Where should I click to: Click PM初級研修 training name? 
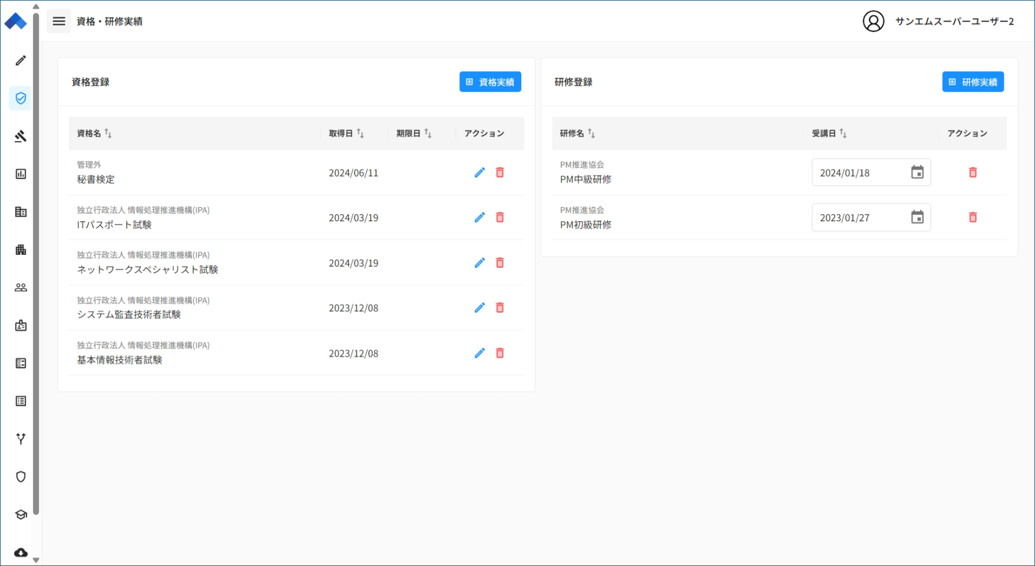[586, 225]
